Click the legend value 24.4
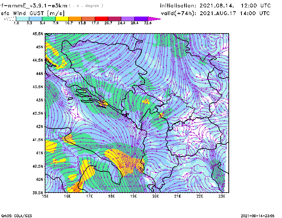 (x=121, y=23)
